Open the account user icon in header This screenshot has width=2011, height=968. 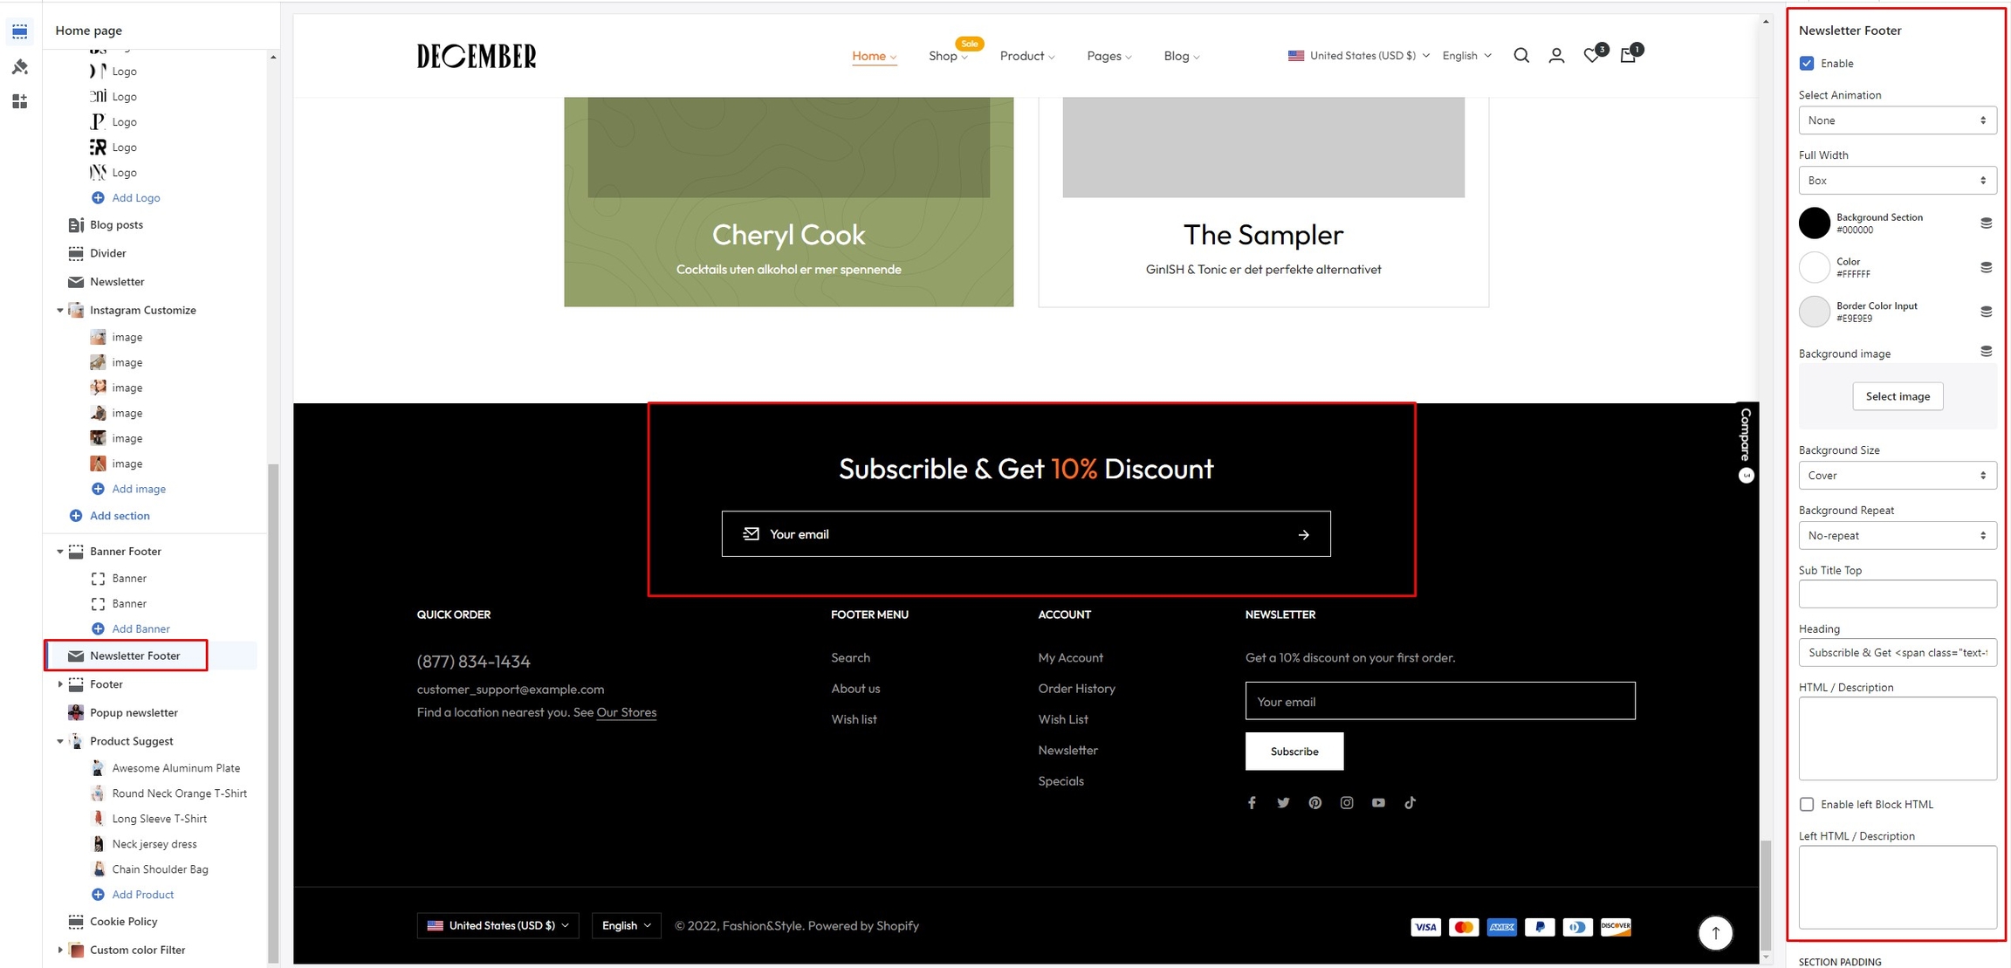click(1556, 56)
